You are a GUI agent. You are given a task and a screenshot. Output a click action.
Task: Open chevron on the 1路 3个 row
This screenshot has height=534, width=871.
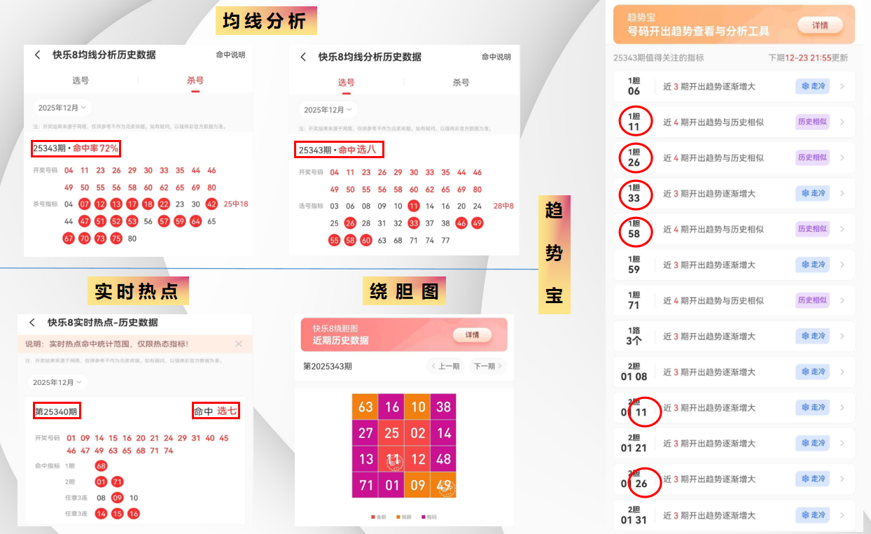click(x=842, y=336)
